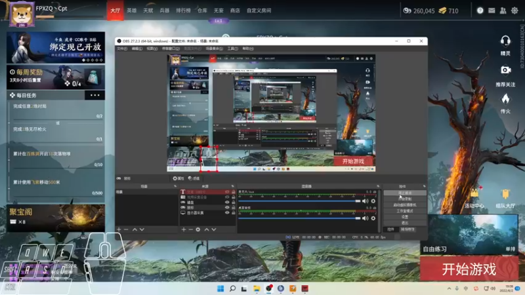Hide the 鼠标 source via eye icon
The height and width of the screenshot is (295, 525).
tap(227, 207)
